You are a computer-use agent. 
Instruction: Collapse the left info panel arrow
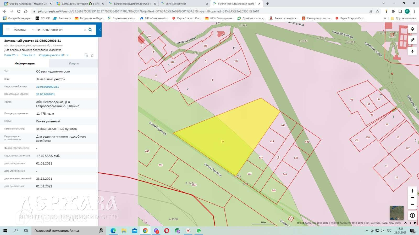click(x=100, y=30)
